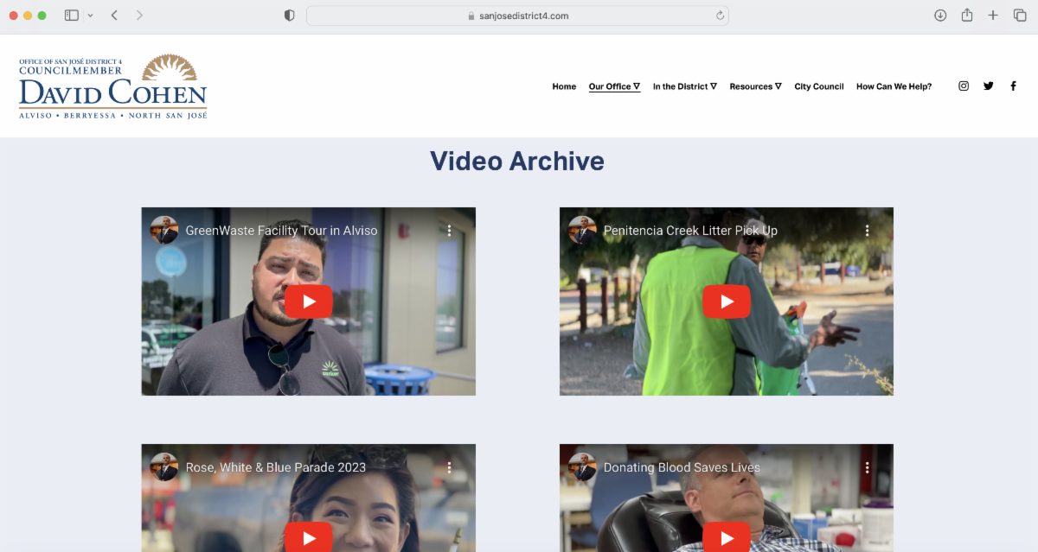
Task: Click the privacy shield icon
Action: (x=290, y=16)
